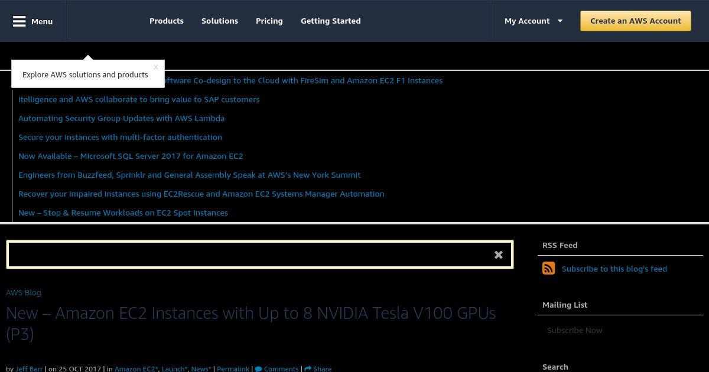This screenshot has width=709, height=372.
Task: Click the Share arrow icon
Action: coord(308,368)
